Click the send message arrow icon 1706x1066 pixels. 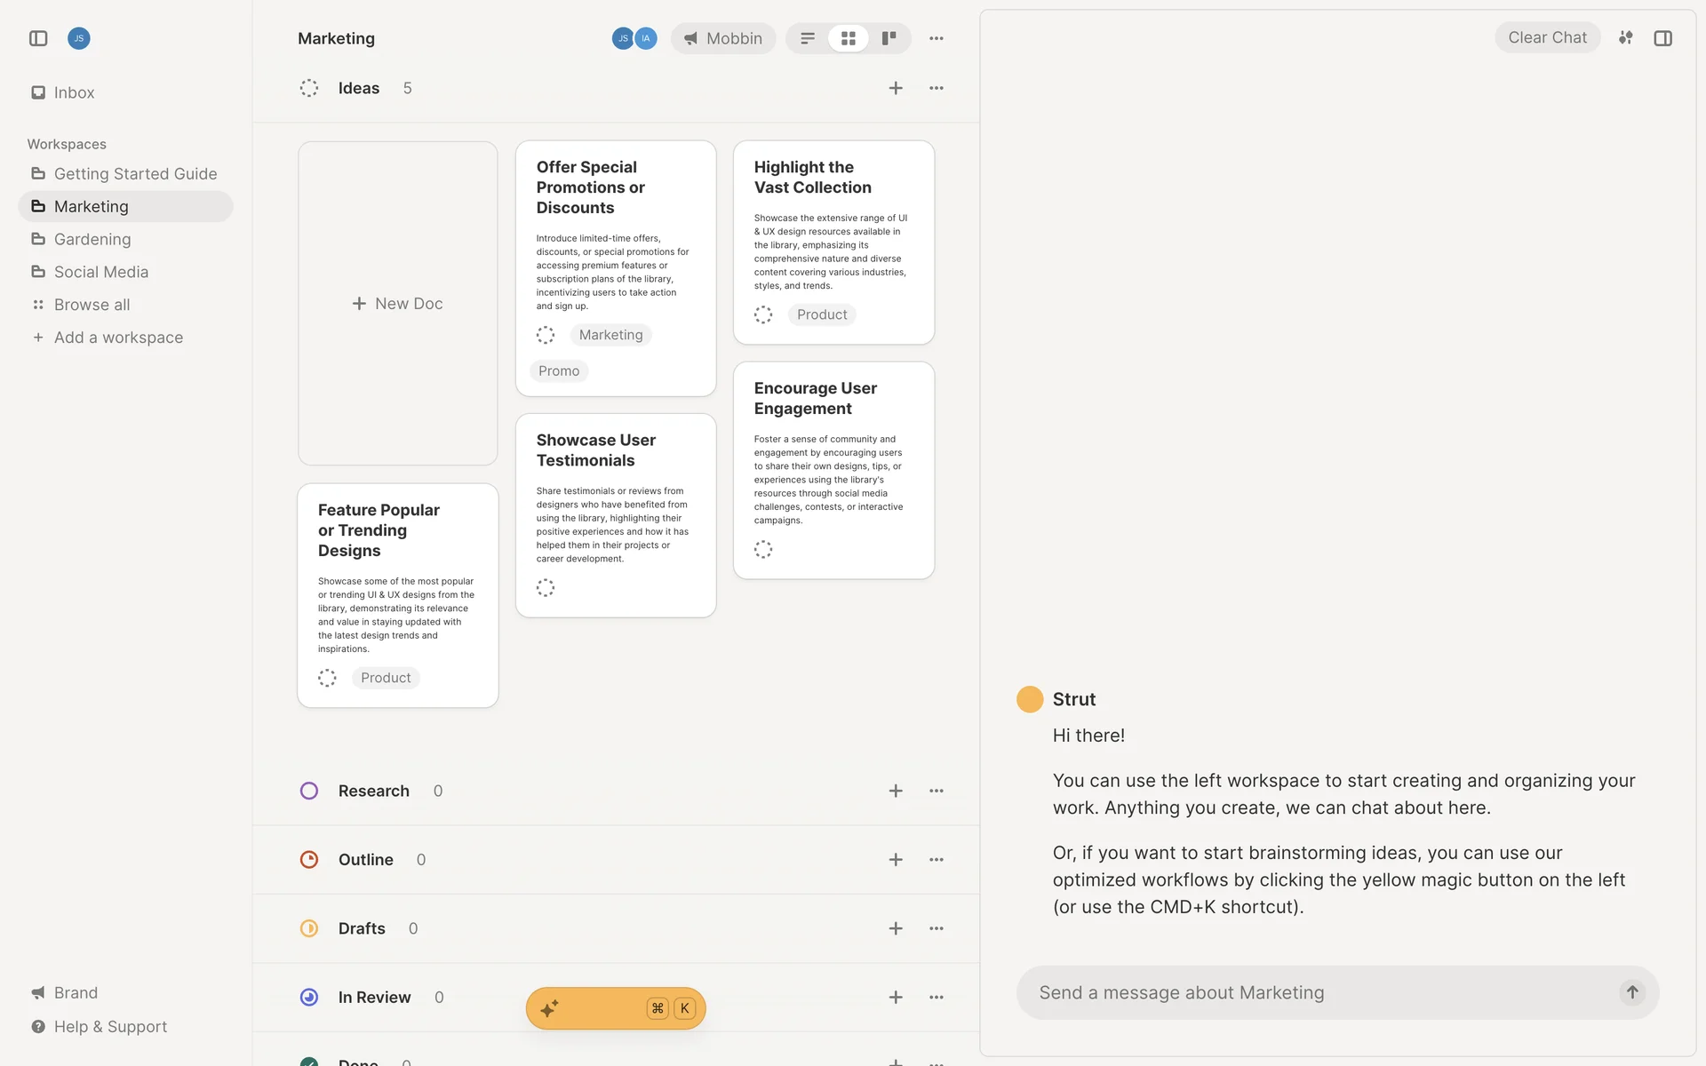click(1632, 992)
